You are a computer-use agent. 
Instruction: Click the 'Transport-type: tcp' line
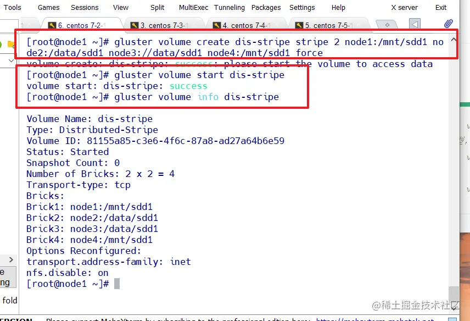[79, 185]
